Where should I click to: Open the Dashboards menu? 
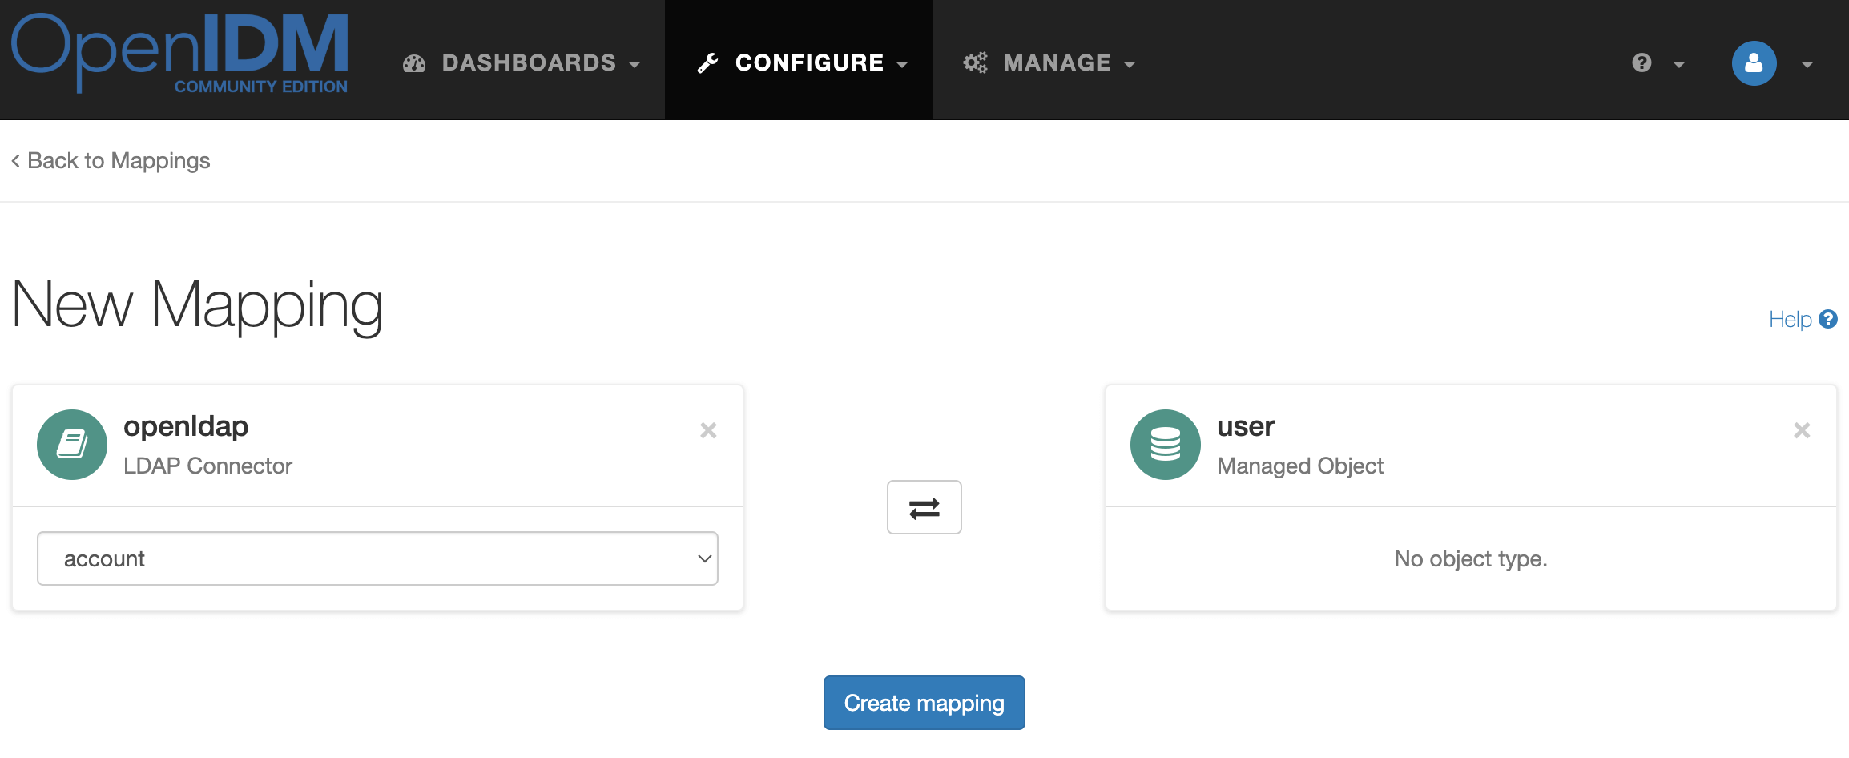pyautogui.click(x=522, y=62)
